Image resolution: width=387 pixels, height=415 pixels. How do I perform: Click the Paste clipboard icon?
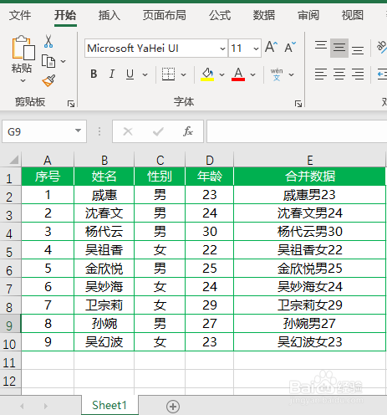(23, 48)
